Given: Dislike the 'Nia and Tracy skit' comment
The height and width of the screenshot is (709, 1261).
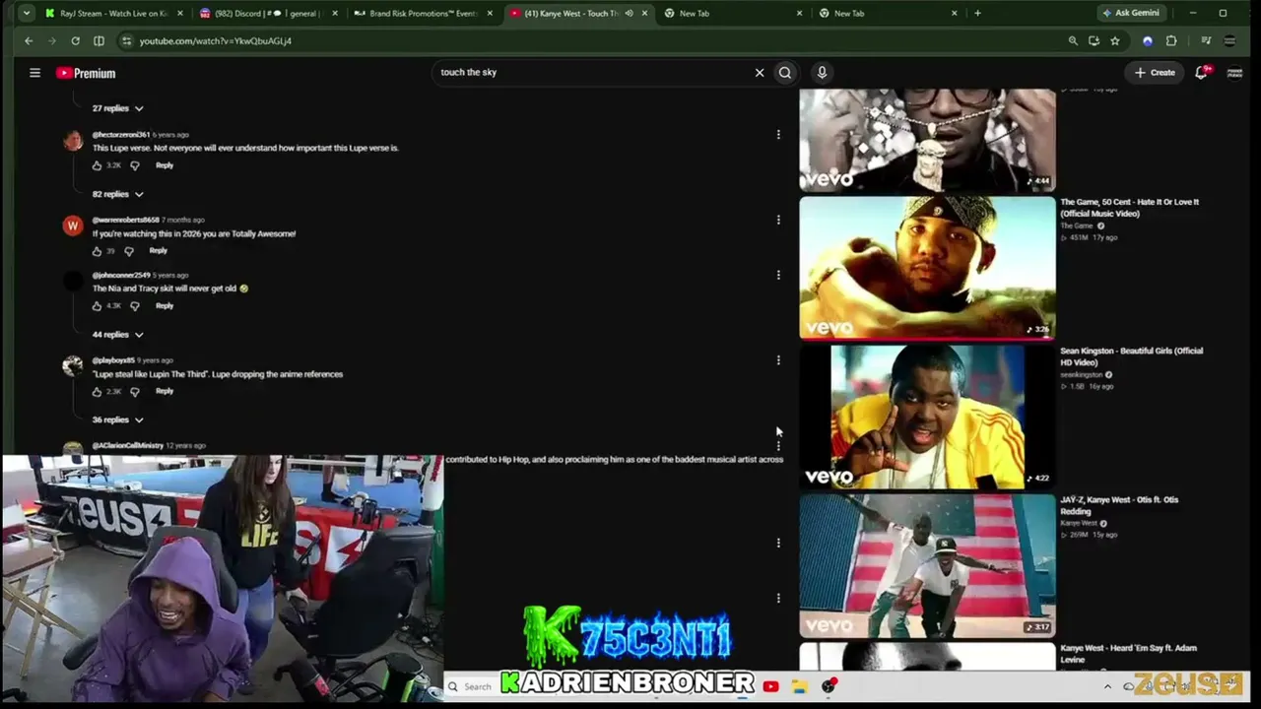Looking at the screenshot, I should coord(135,306).
